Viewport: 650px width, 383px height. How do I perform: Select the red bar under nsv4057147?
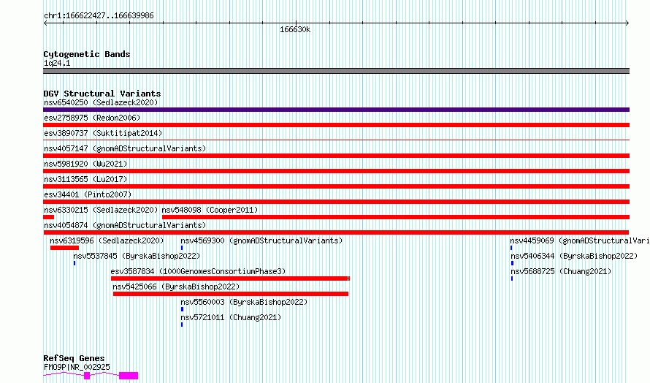click(336, 156)
